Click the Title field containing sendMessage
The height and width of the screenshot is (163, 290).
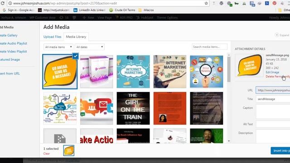coord(273,99)
